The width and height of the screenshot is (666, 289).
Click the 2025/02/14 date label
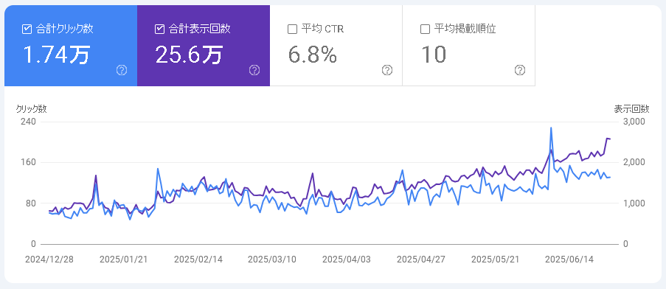pyautogui.click(x=198, y=260)
